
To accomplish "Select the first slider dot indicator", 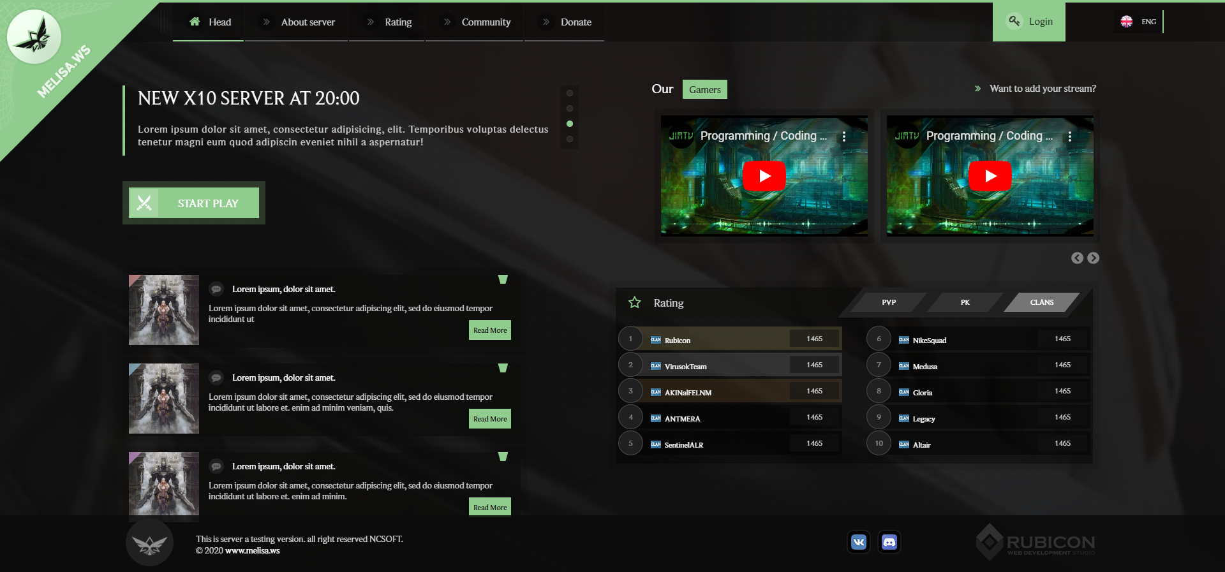I will click(570, 93).
